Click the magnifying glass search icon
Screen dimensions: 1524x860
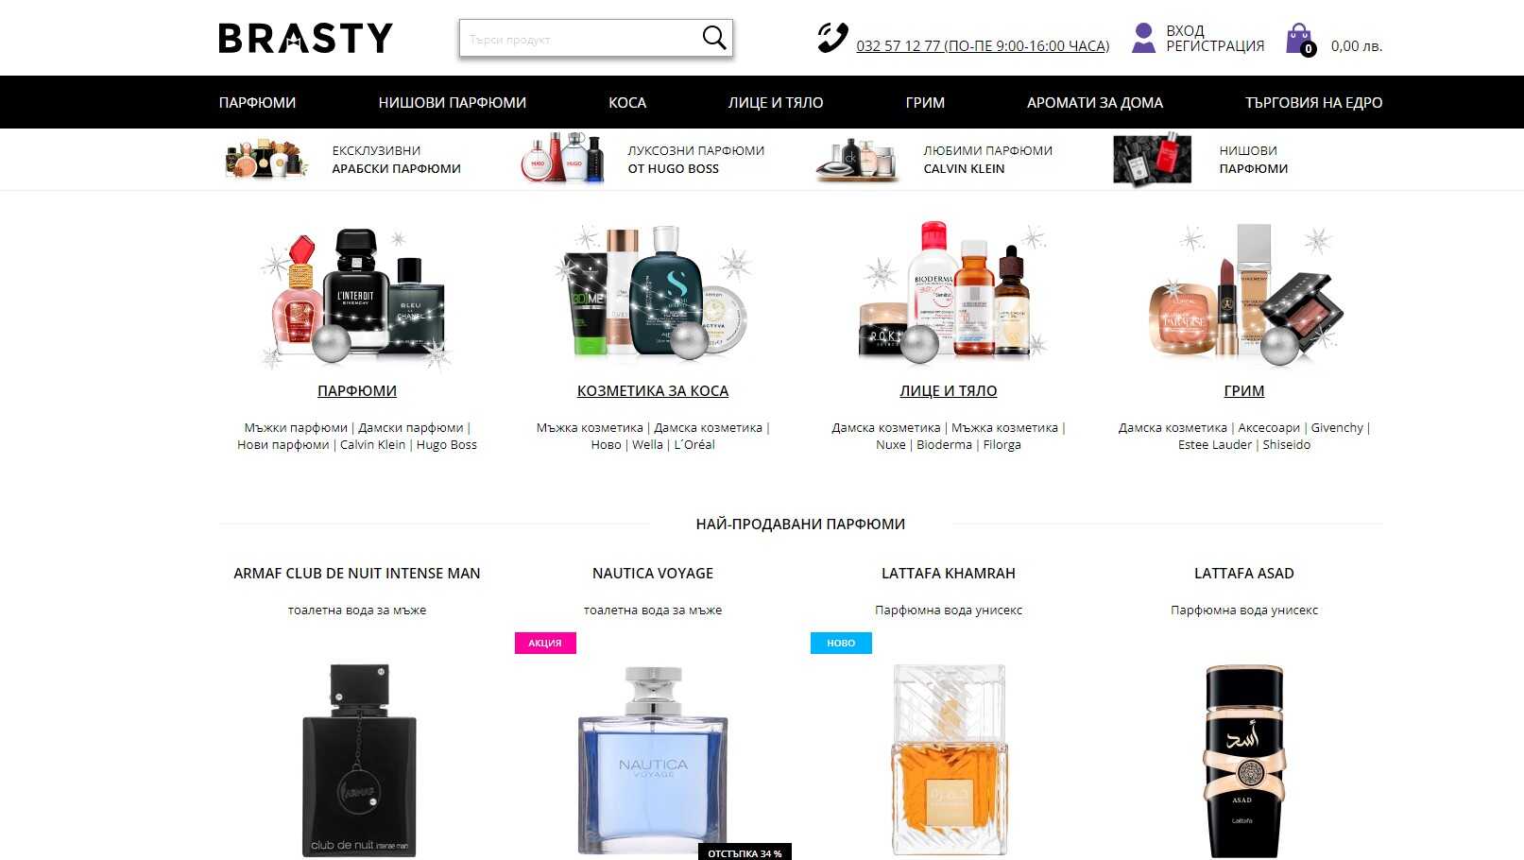pyautogui.click(x=714, y=38)
